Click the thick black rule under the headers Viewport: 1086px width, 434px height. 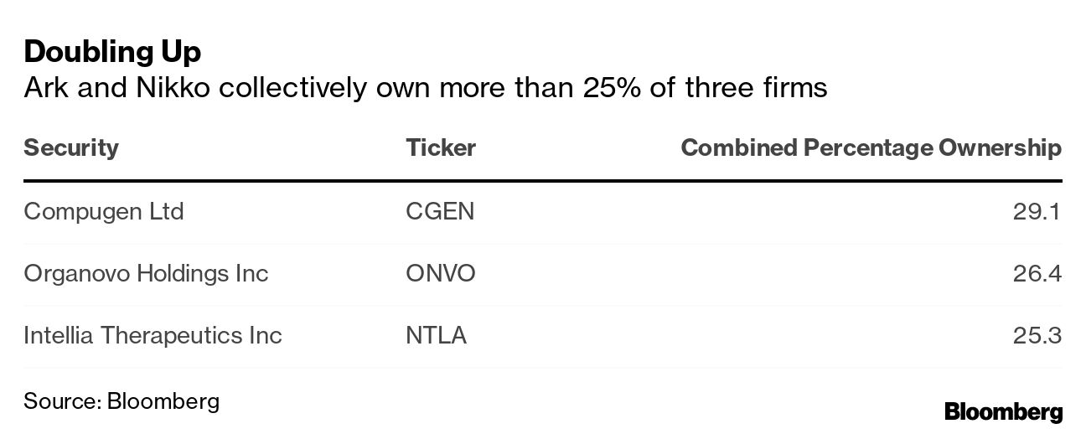543,180
